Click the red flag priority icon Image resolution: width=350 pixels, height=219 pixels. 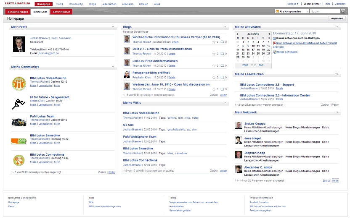(275, 43)
